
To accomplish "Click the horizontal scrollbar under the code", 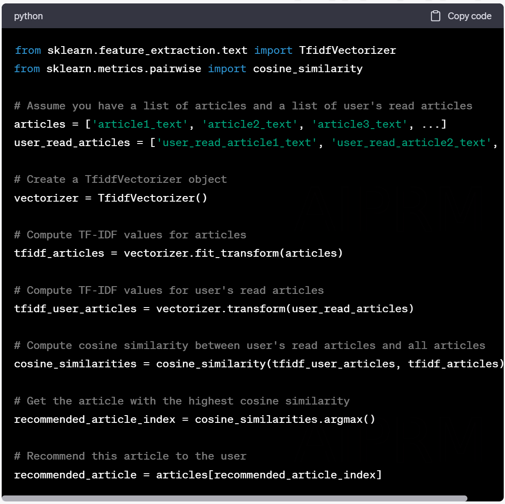I will (x=235, y=498).
